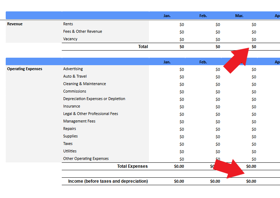Image resolution: width=280 pixels, height=198 pixels.
Task: Select the Fees & Other Revenue label
Action: point(82,31)
